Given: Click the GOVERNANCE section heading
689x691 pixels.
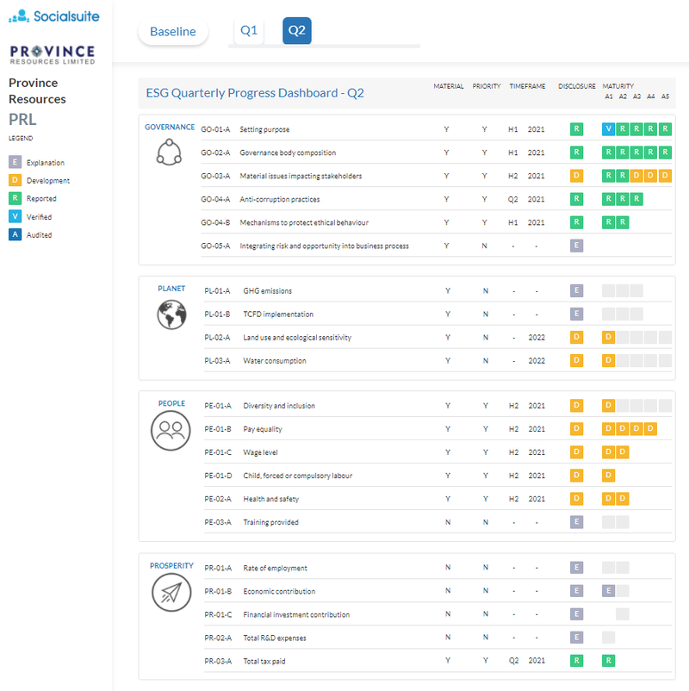Looking at the screenshot, I should tap(170, 127).
